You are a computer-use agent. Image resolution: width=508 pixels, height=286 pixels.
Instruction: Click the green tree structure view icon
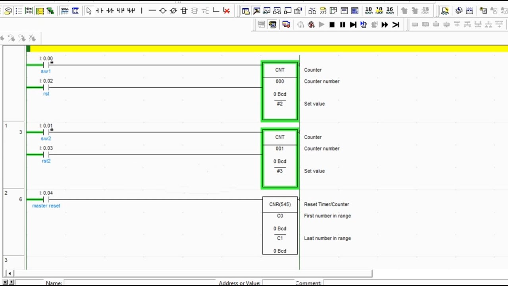(x=50, y=11)
